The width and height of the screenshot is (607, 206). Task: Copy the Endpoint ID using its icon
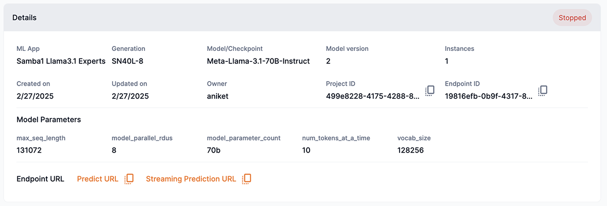point(543,91)
